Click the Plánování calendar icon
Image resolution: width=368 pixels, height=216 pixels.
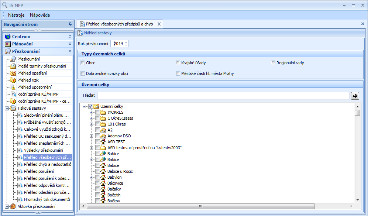(x=8, y=44)
